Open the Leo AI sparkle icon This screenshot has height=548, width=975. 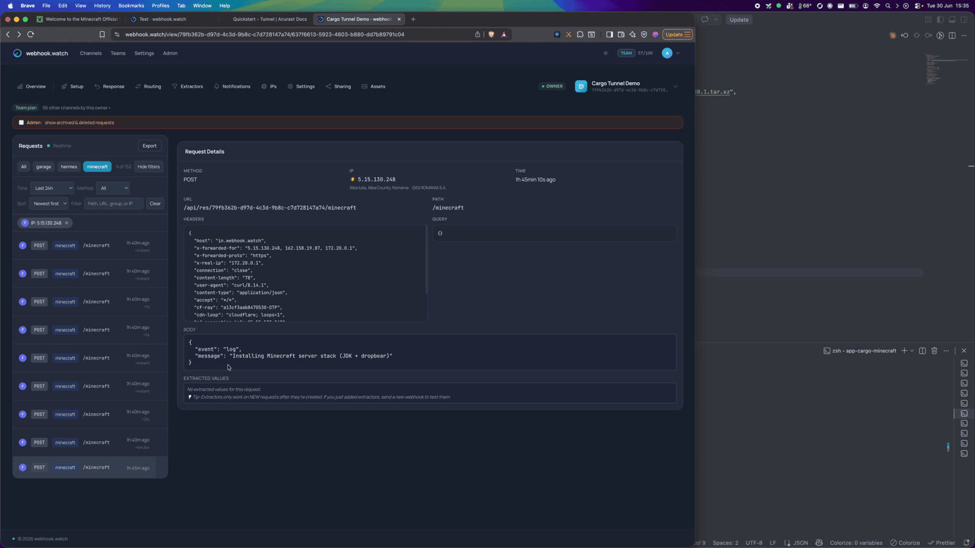[x=633, y=35]
